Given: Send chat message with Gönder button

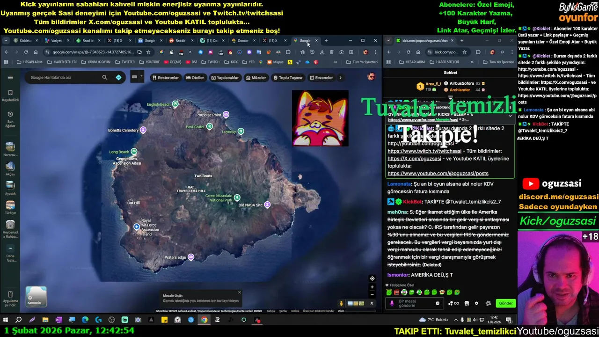Looking at the screenshot, I should pos(505,303).
